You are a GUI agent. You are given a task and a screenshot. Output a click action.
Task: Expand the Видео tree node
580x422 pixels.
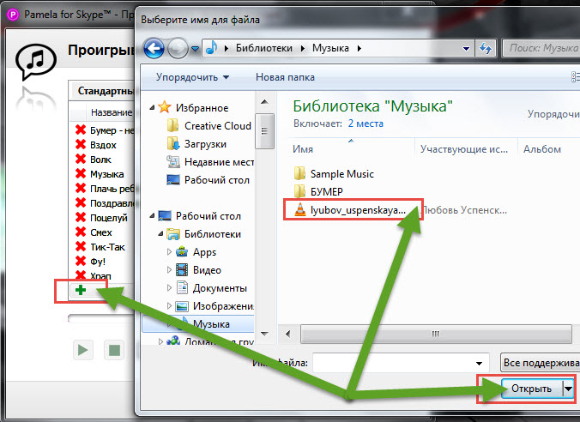169,270
